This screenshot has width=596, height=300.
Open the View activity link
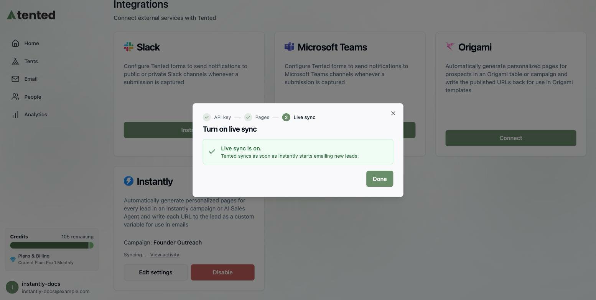click(165, 255)
